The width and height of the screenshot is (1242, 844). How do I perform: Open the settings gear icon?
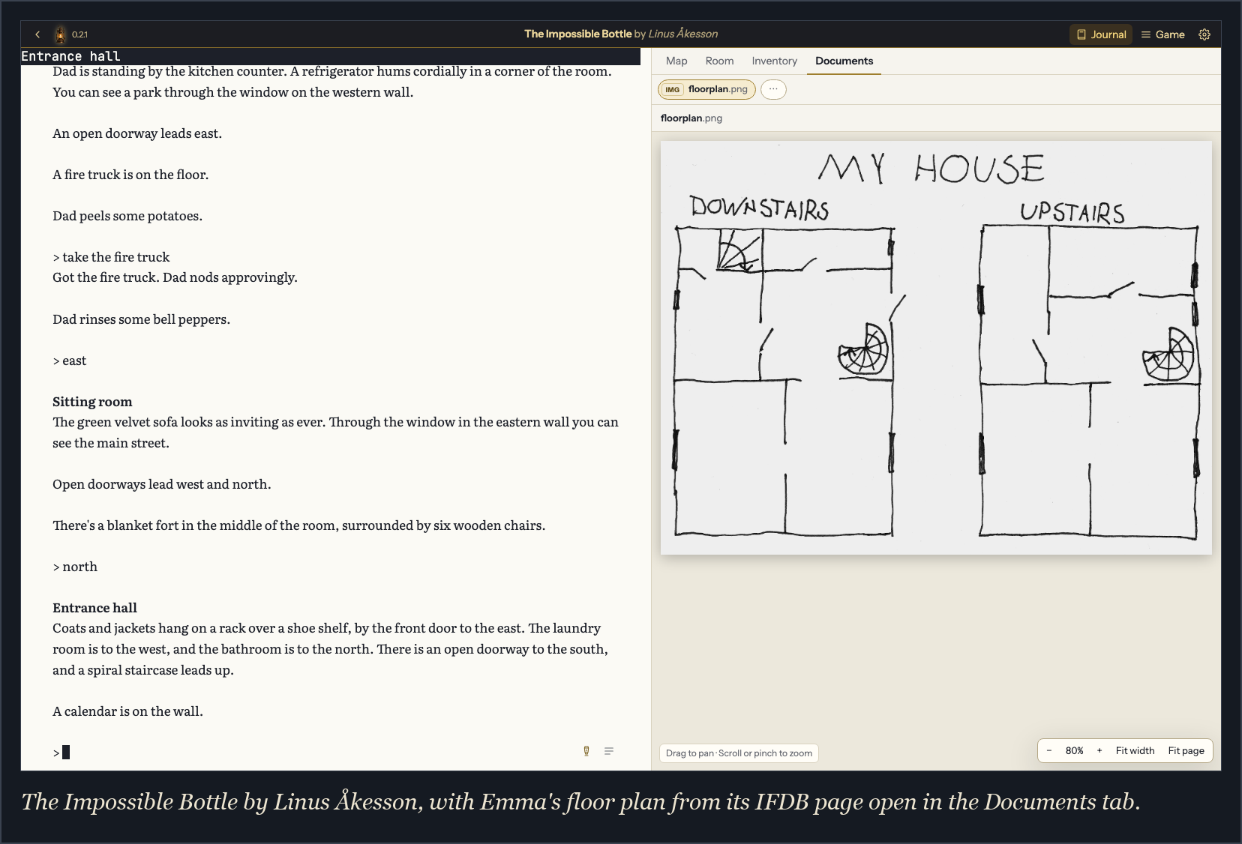tap(1204, 34)
